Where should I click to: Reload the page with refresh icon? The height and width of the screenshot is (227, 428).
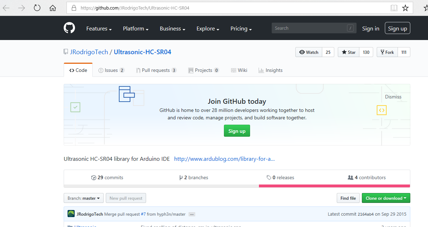point(37,8)
